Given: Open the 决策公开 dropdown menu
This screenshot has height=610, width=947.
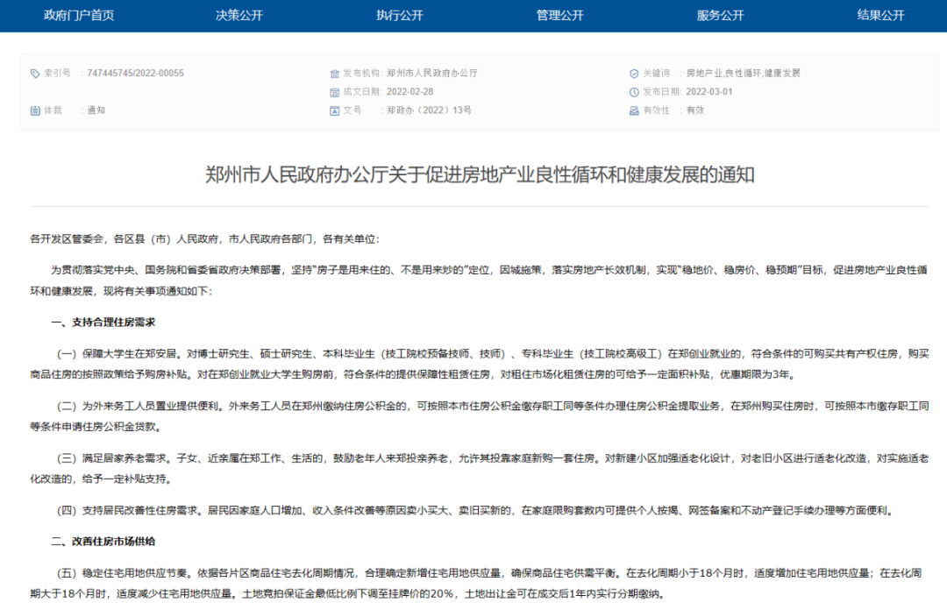Looking at the screenshot, I should [241, 16].
